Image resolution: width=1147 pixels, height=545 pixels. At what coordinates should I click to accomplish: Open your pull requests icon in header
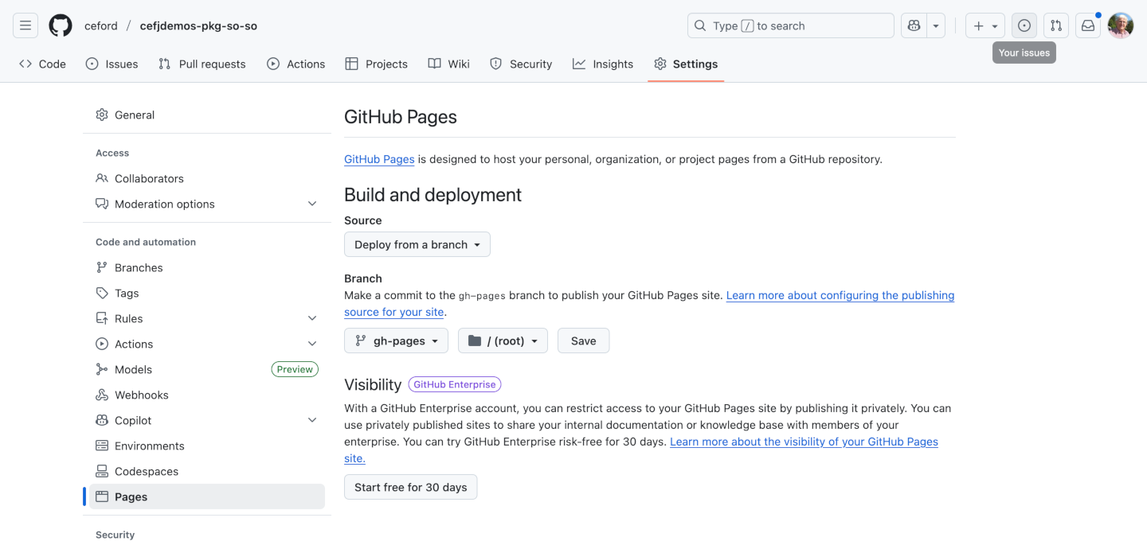click(1056, 25)
